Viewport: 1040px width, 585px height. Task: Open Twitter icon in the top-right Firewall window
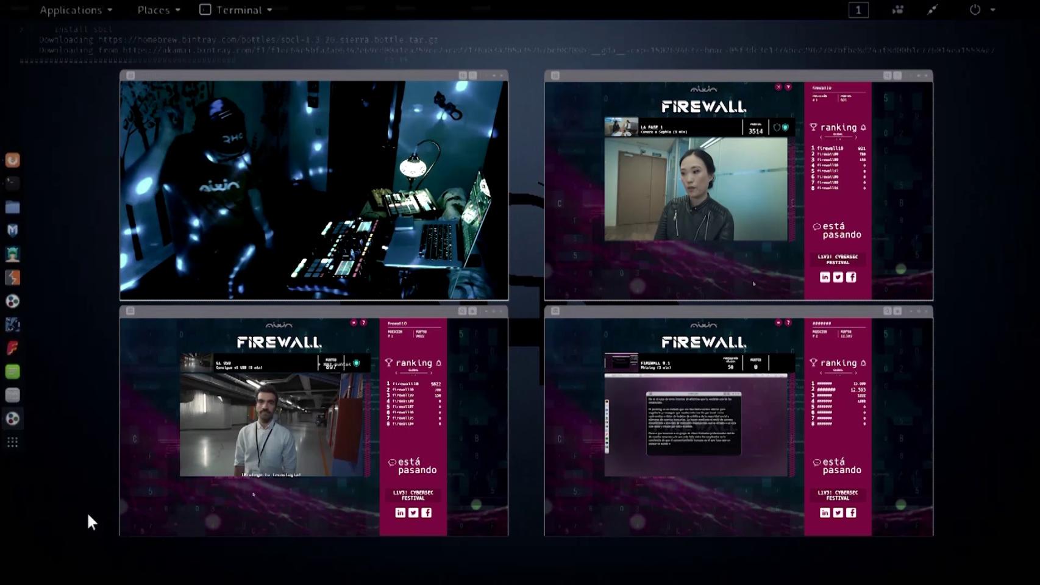coord(838,277)
